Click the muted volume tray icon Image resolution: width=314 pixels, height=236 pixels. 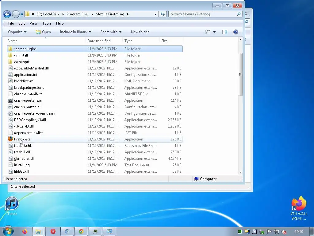pos(284,232)
